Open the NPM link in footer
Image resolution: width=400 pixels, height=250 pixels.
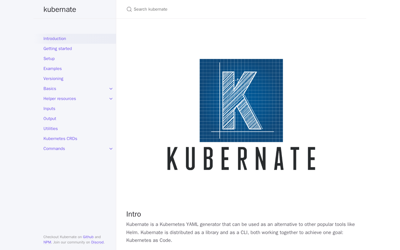click(x=47, y=242)
